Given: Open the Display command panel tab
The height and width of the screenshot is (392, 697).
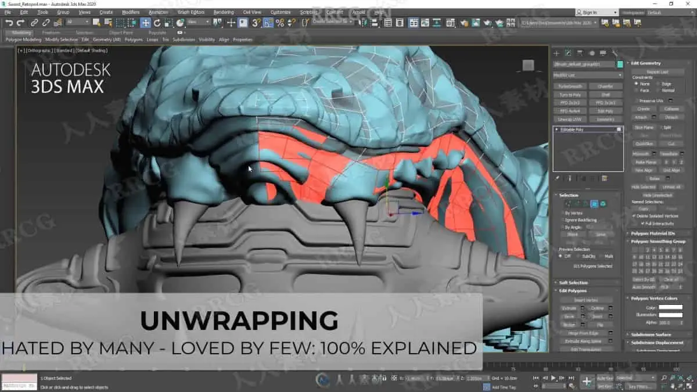Looking at the screenshot, I should pos(603,53).
